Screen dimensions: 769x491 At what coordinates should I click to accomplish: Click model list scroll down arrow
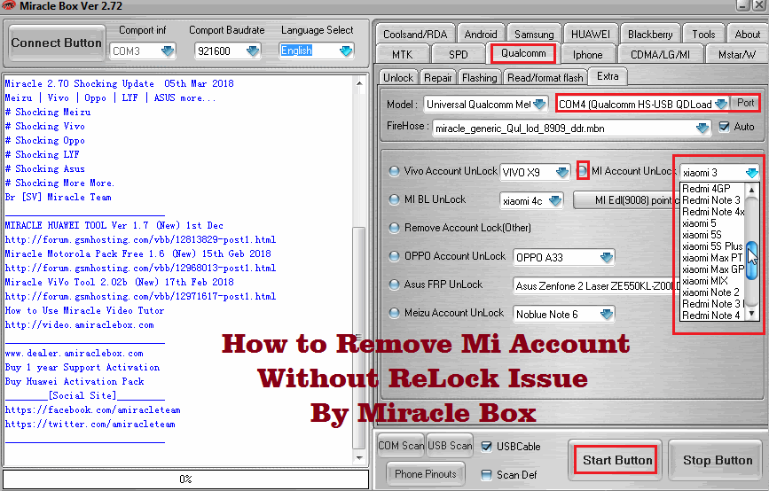751,315
